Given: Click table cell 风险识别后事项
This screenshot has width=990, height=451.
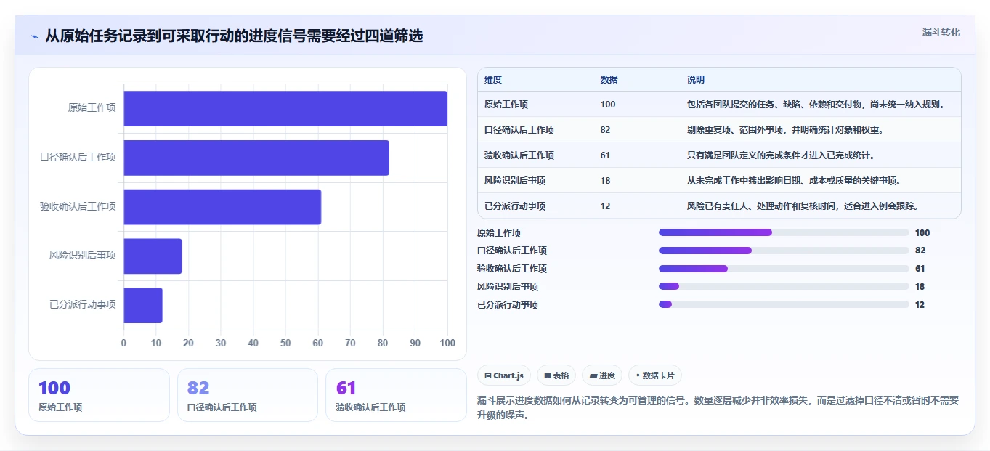Looking at the screenshot, I should [515, 181].
